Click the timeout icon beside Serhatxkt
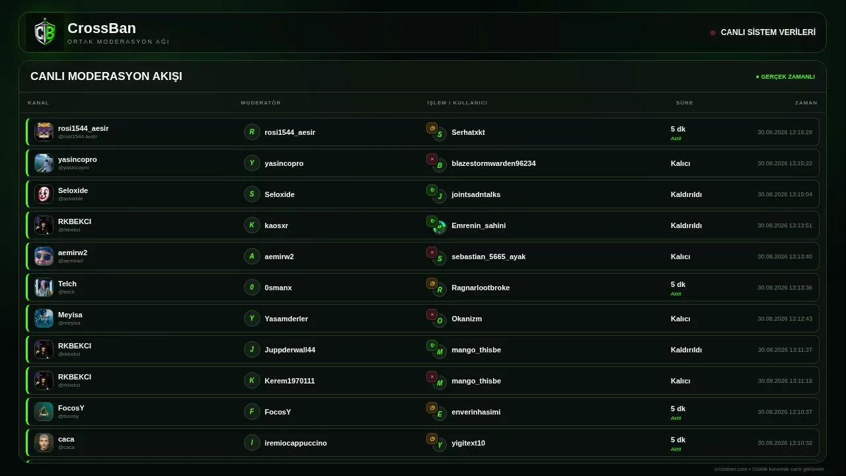The image size is (846, 476). point(432,128)
